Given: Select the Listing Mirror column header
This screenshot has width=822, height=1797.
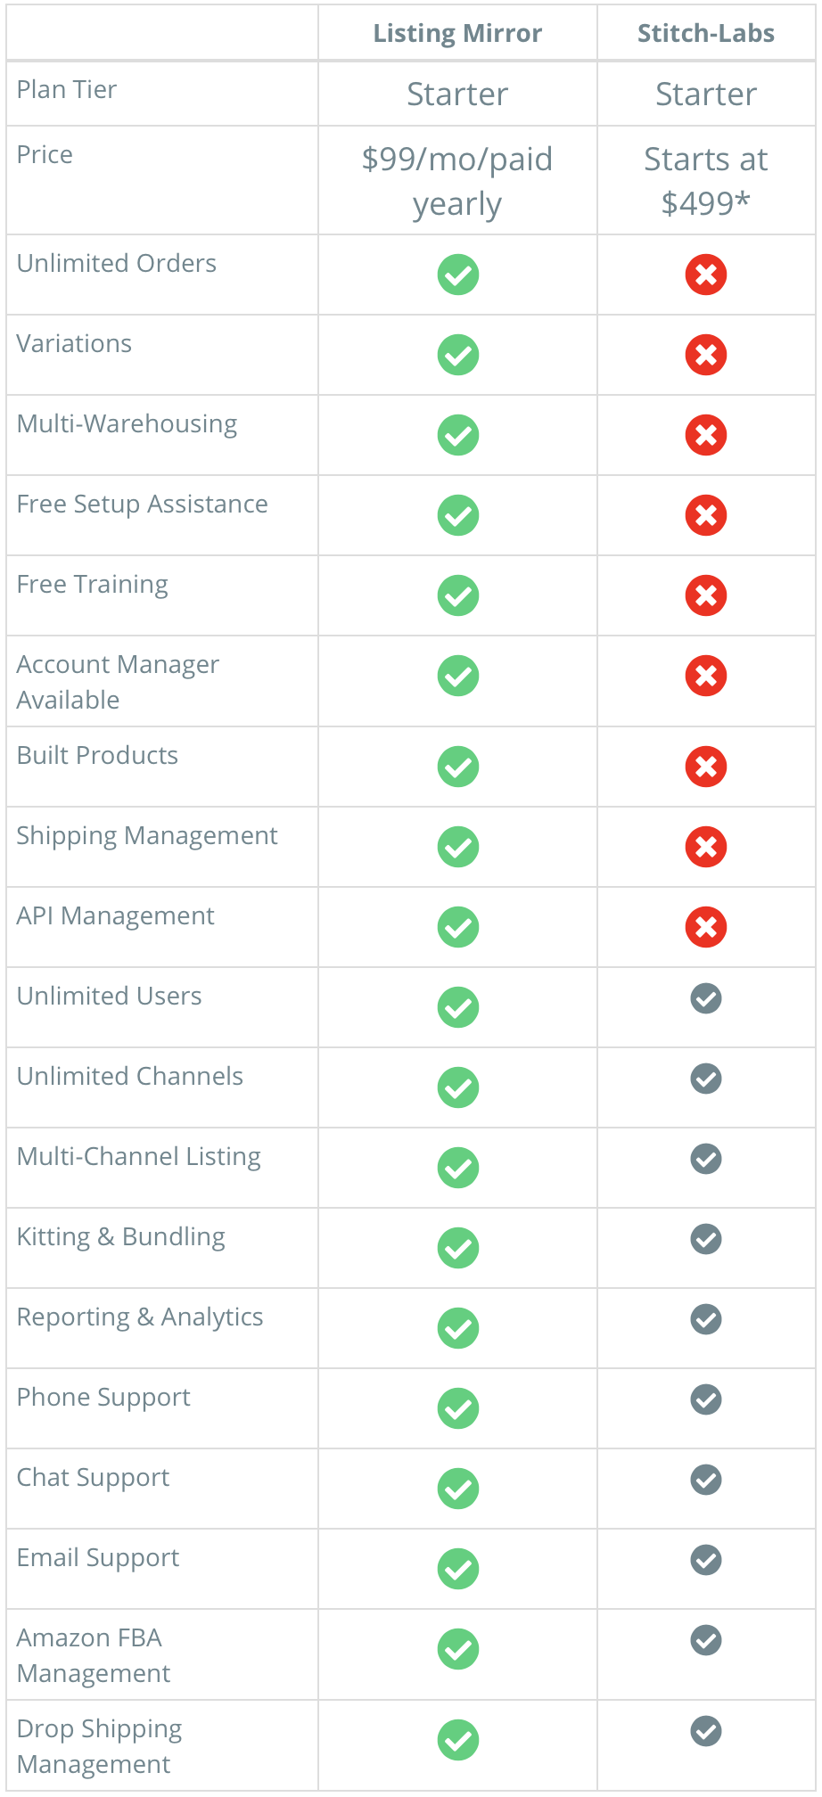Looking at the screenshot, I should [457, 33].
